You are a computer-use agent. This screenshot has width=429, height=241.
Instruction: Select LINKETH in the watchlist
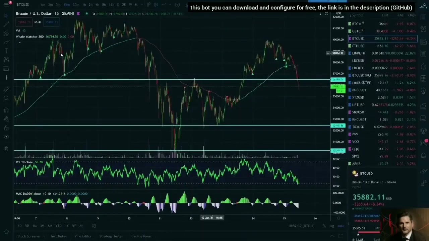(x=382, y=53)
